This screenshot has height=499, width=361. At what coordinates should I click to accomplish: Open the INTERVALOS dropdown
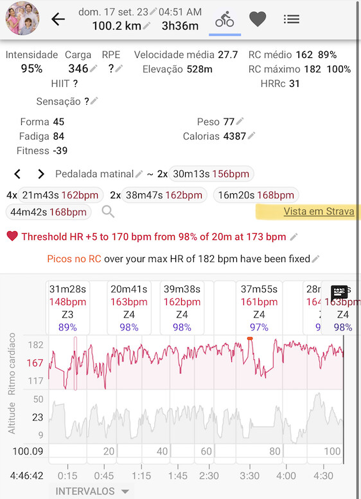[92, 491]
